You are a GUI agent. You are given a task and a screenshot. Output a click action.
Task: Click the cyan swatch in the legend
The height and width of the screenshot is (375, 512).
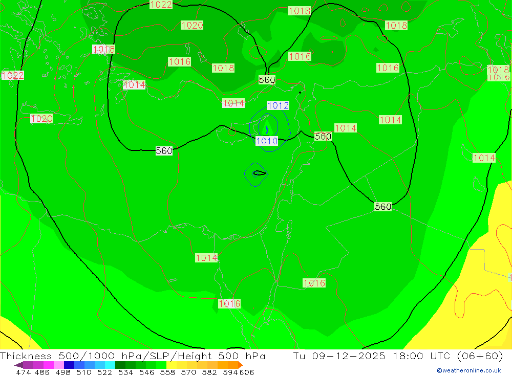[110, 365]
